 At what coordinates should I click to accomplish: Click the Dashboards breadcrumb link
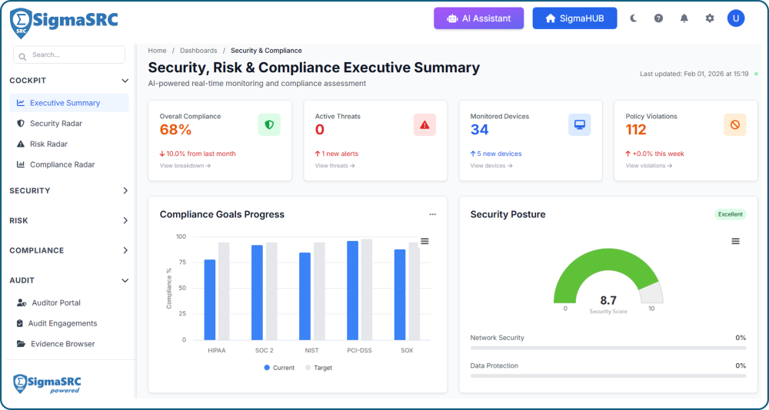(x=198, y=51)
